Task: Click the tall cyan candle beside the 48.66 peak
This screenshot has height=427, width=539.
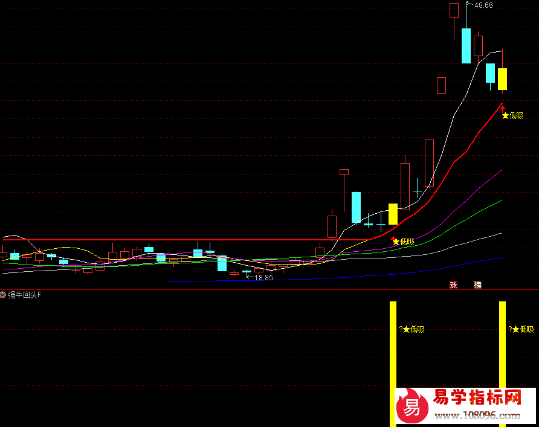Action: pos(466,45)
